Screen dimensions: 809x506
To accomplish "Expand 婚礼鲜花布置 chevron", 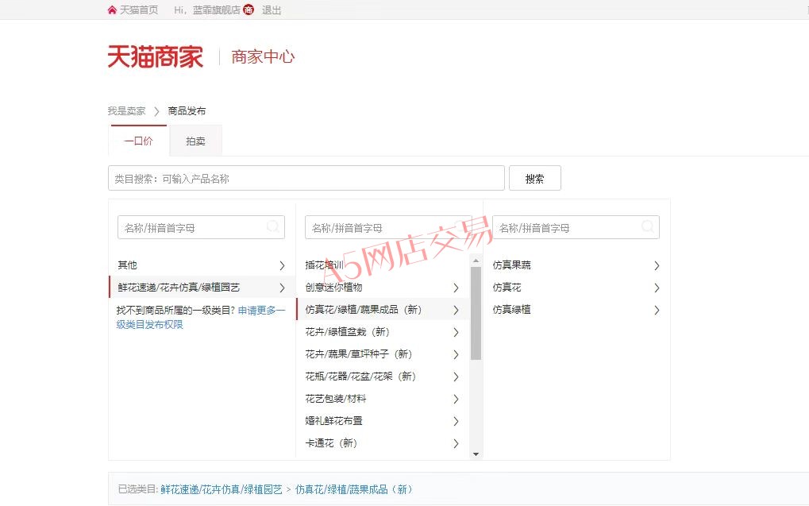I will pos(456,421).
